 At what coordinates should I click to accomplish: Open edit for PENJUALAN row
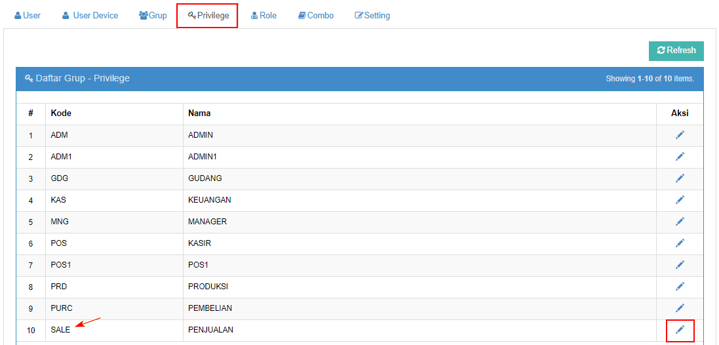pyautogui.click(x=680, y=330)
